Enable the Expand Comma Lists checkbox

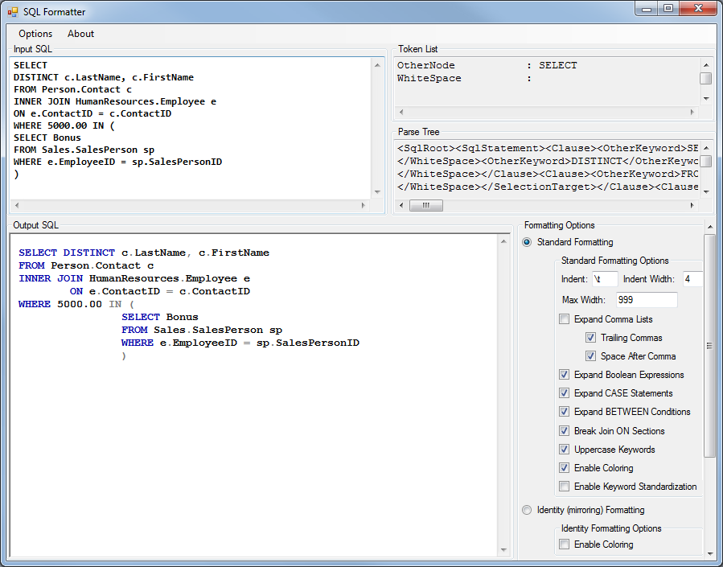point(565,318)
